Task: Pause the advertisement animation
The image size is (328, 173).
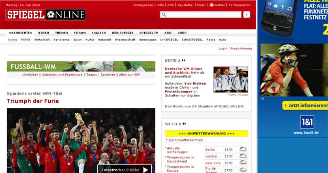Action: tap(262, 99)
